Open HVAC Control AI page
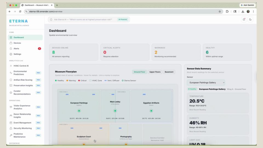This screenshot has height=148, width=263. point(25,66)
